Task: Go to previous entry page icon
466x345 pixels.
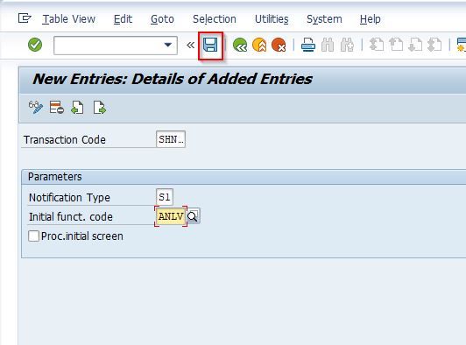Action: tap(77, 108)
